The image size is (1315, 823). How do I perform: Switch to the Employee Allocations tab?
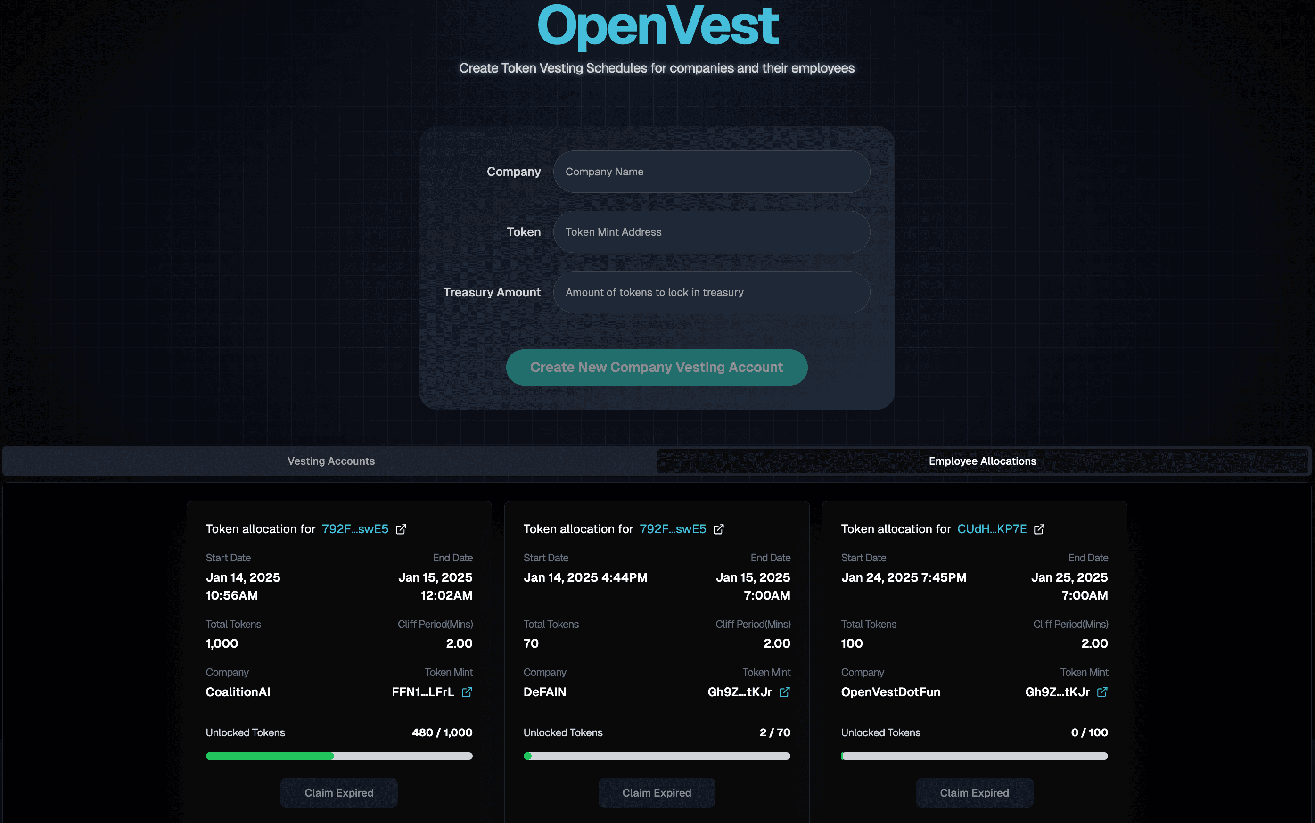pos(982,461)
